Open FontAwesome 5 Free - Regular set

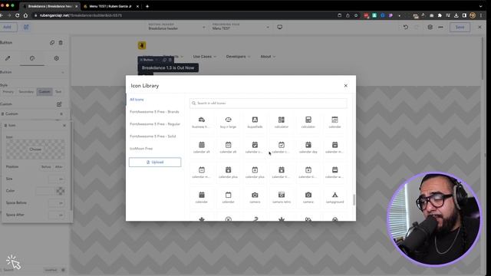(x=155, y=124)
